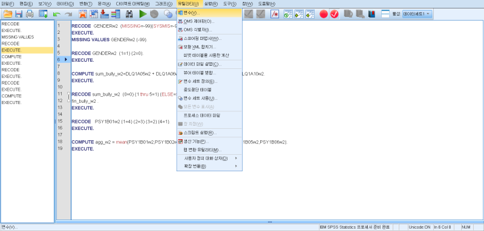Screen dimensions: 484x231
Task: Click the overlapping circles toolbar icon
Action: point(168,14)
